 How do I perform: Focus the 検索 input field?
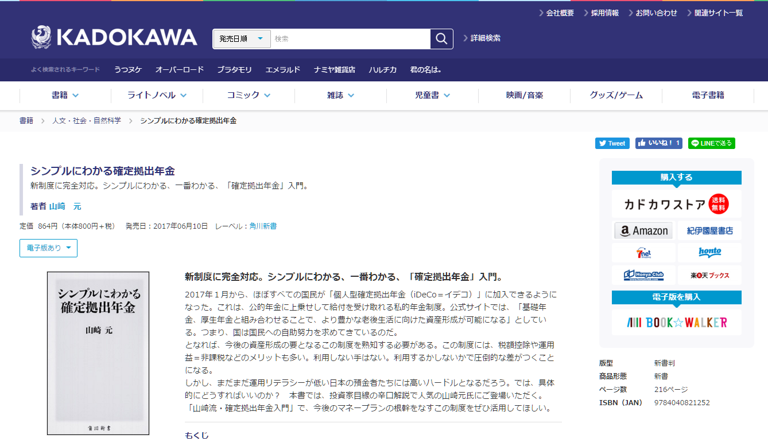(x=350, y=39)
